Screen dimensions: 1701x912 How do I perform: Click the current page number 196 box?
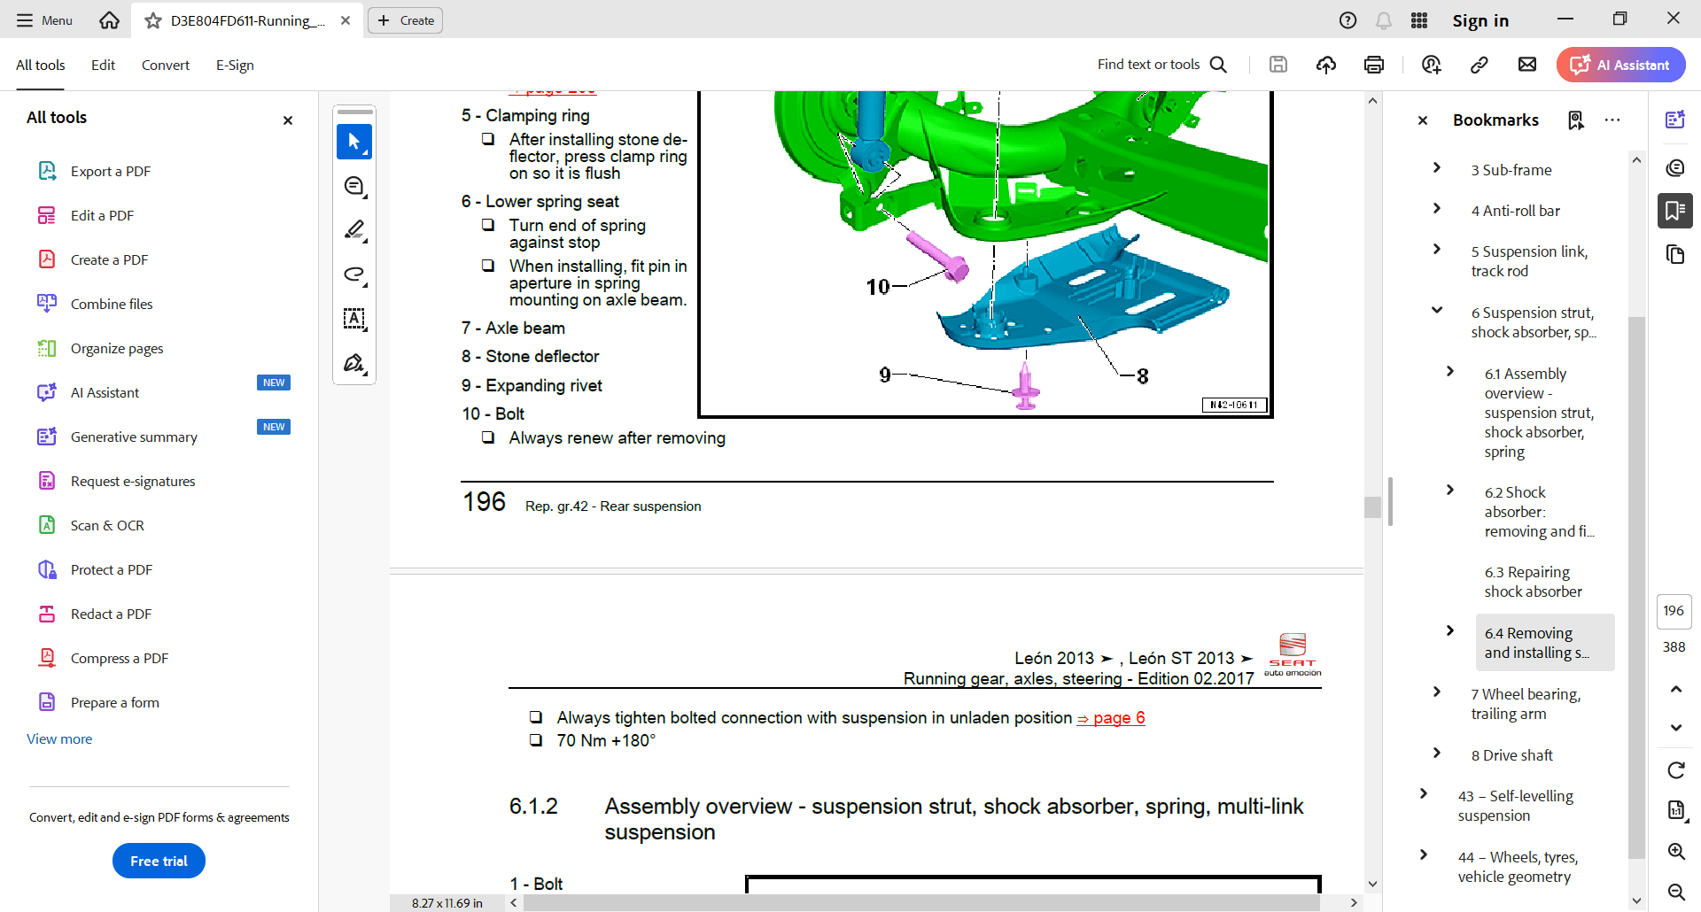[1674, 611]
